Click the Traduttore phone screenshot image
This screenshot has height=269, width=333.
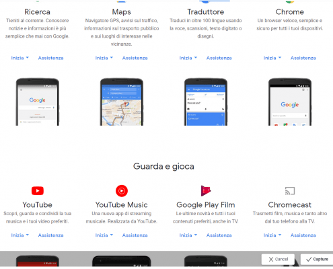[206, 102]
